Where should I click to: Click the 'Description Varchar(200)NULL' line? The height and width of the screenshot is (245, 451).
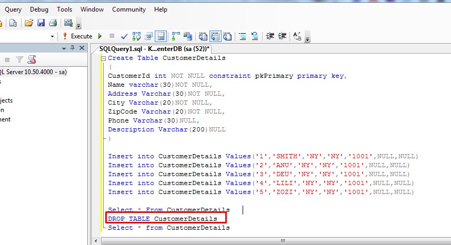point(167,129)
